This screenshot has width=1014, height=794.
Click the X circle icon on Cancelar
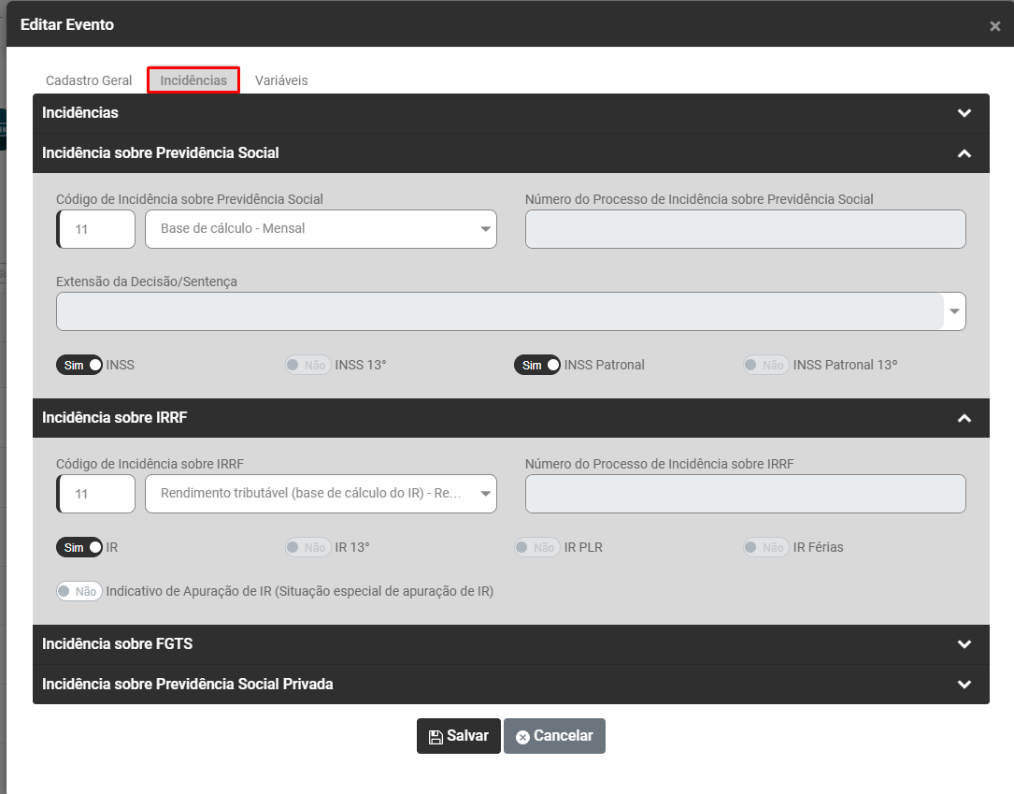(x=522, y=737)
